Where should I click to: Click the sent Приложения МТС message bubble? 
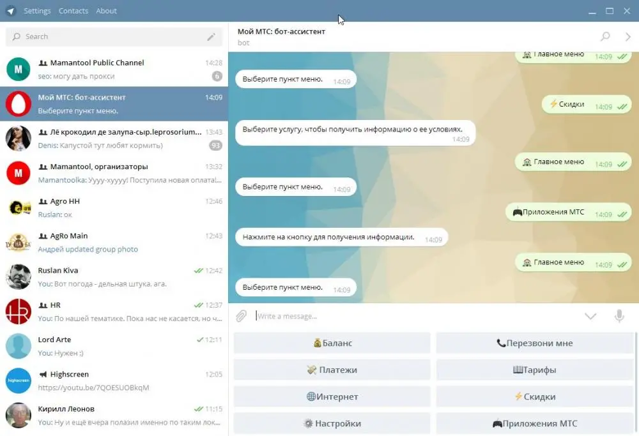pos(569,212)
